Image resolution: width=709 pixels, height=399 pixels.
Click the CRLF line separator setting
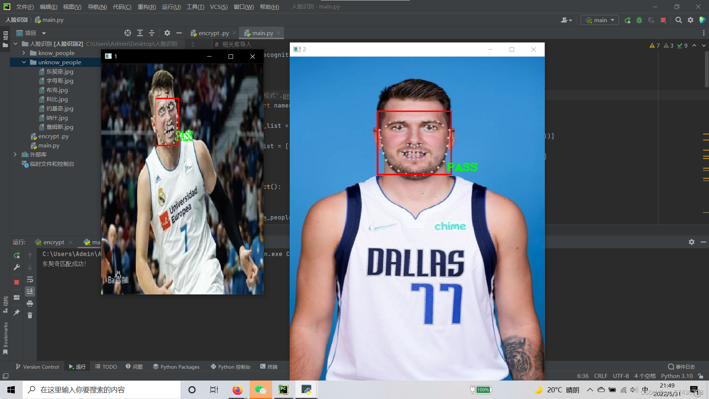(x=600, y=376)
